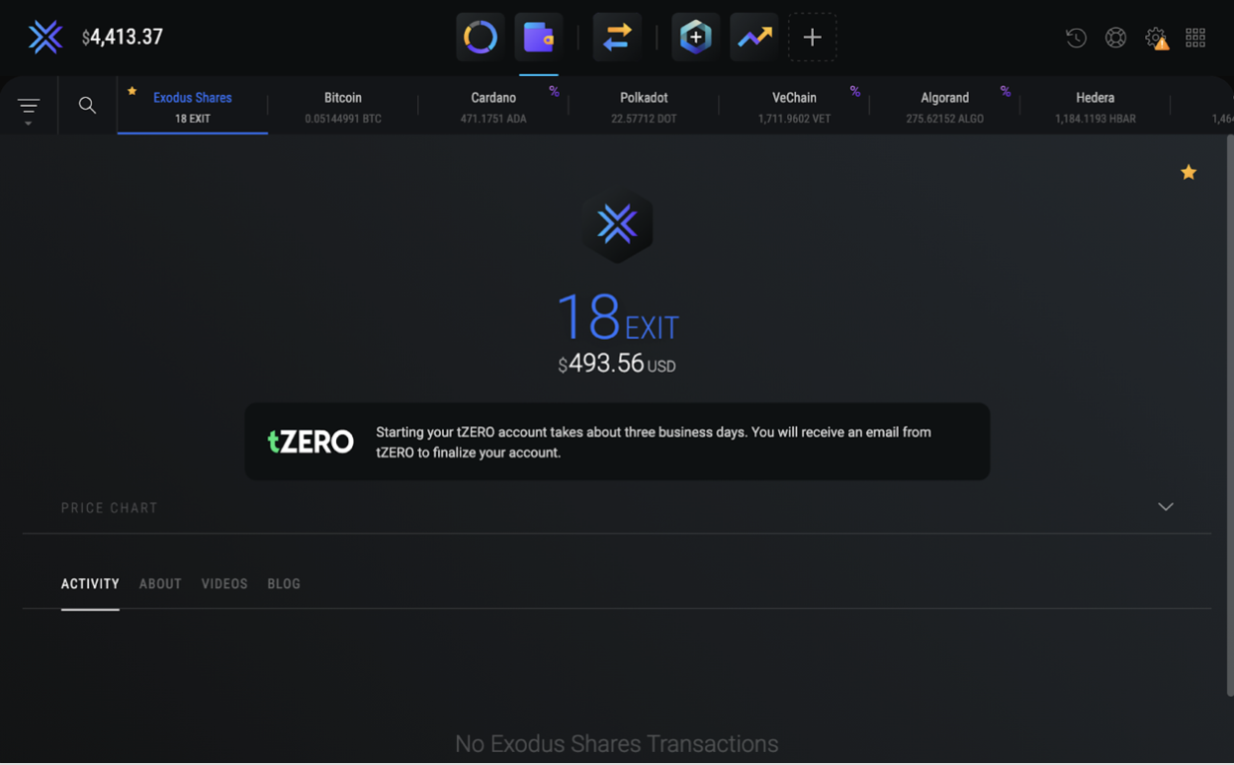
Task: Click the PRICE CHART header label
Action: coord(110,508)
